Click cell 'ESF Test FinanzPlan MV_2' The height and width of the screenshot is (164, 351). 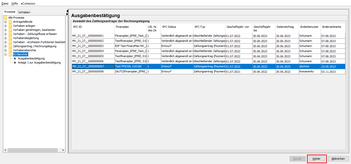(x=131, y=46)
